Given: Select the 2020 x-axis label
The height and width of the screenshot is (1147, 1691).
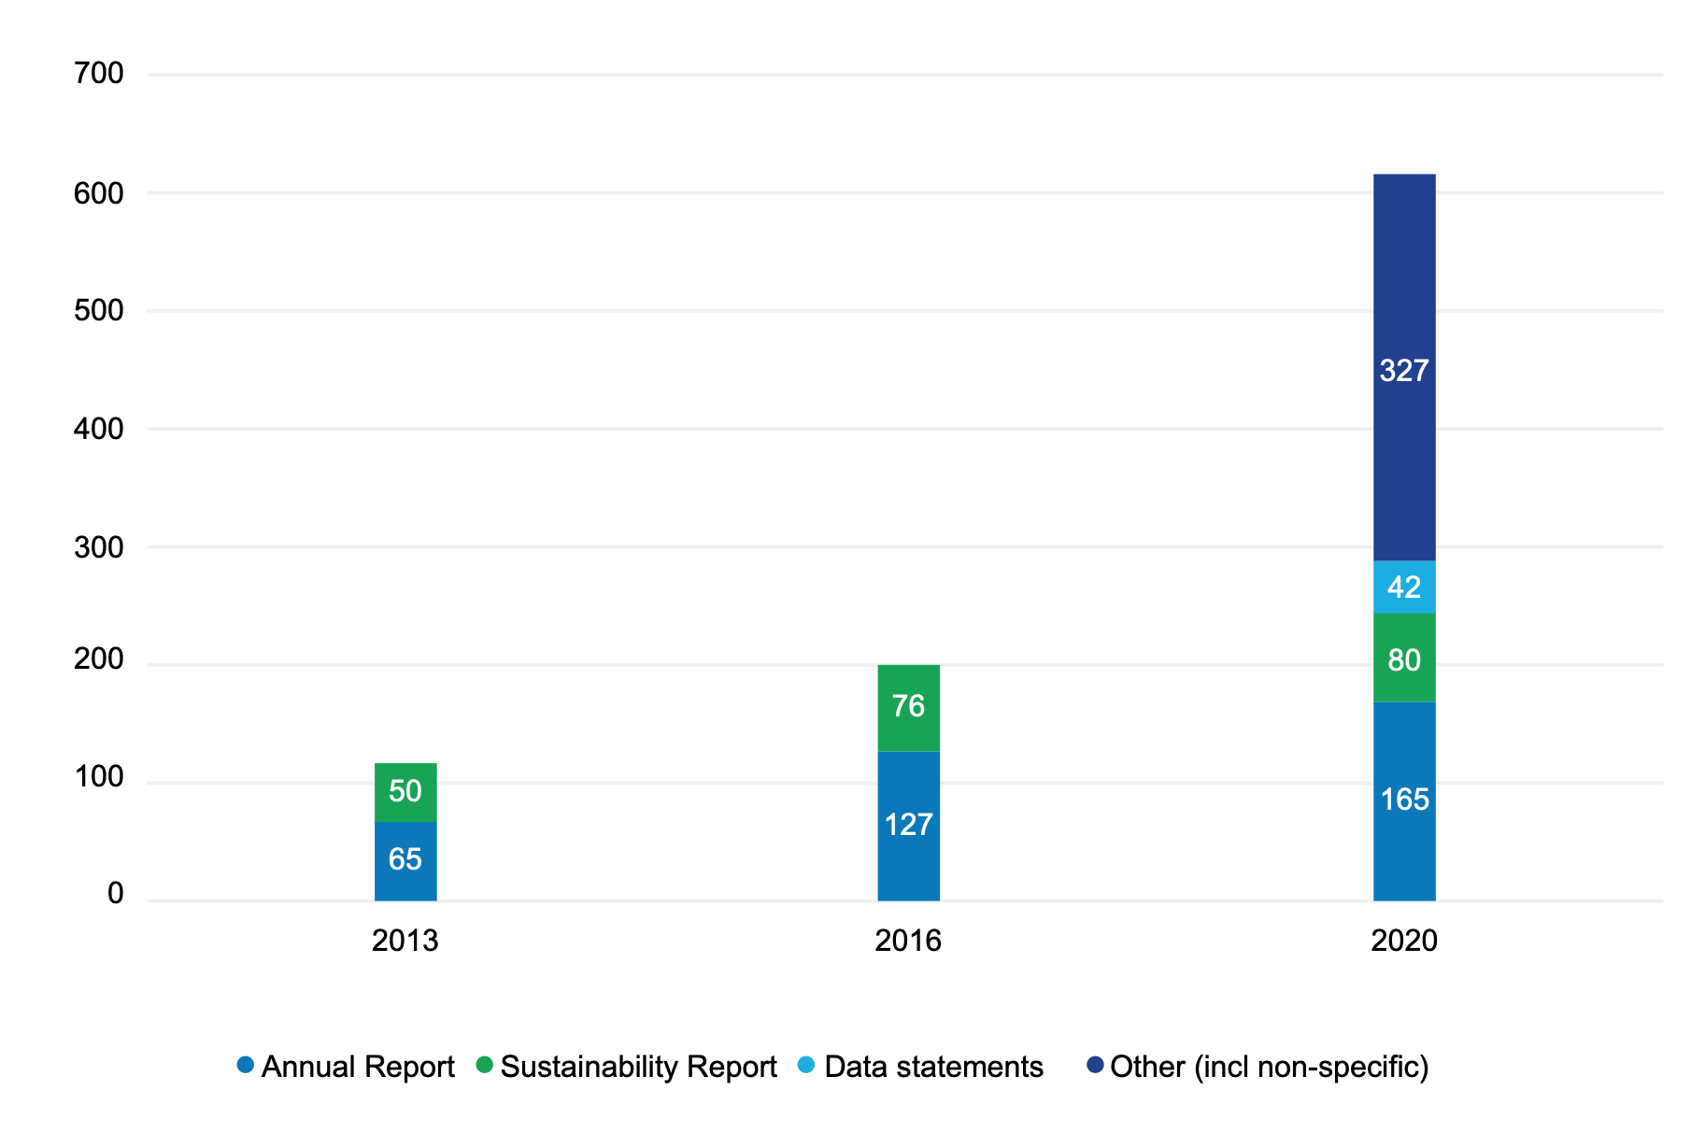Looking at the screenshot, I should (x=1404, y=940).
